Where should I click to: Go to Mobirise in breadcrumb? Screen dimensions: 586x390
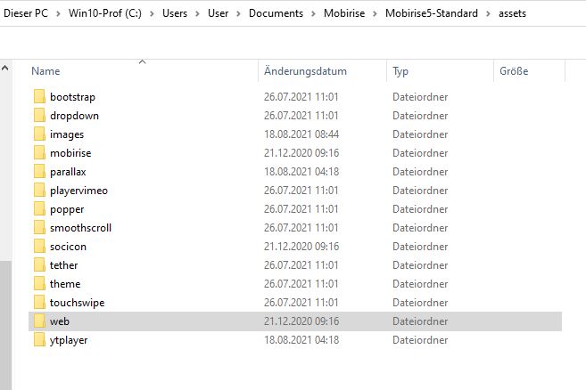pos(344,13)
